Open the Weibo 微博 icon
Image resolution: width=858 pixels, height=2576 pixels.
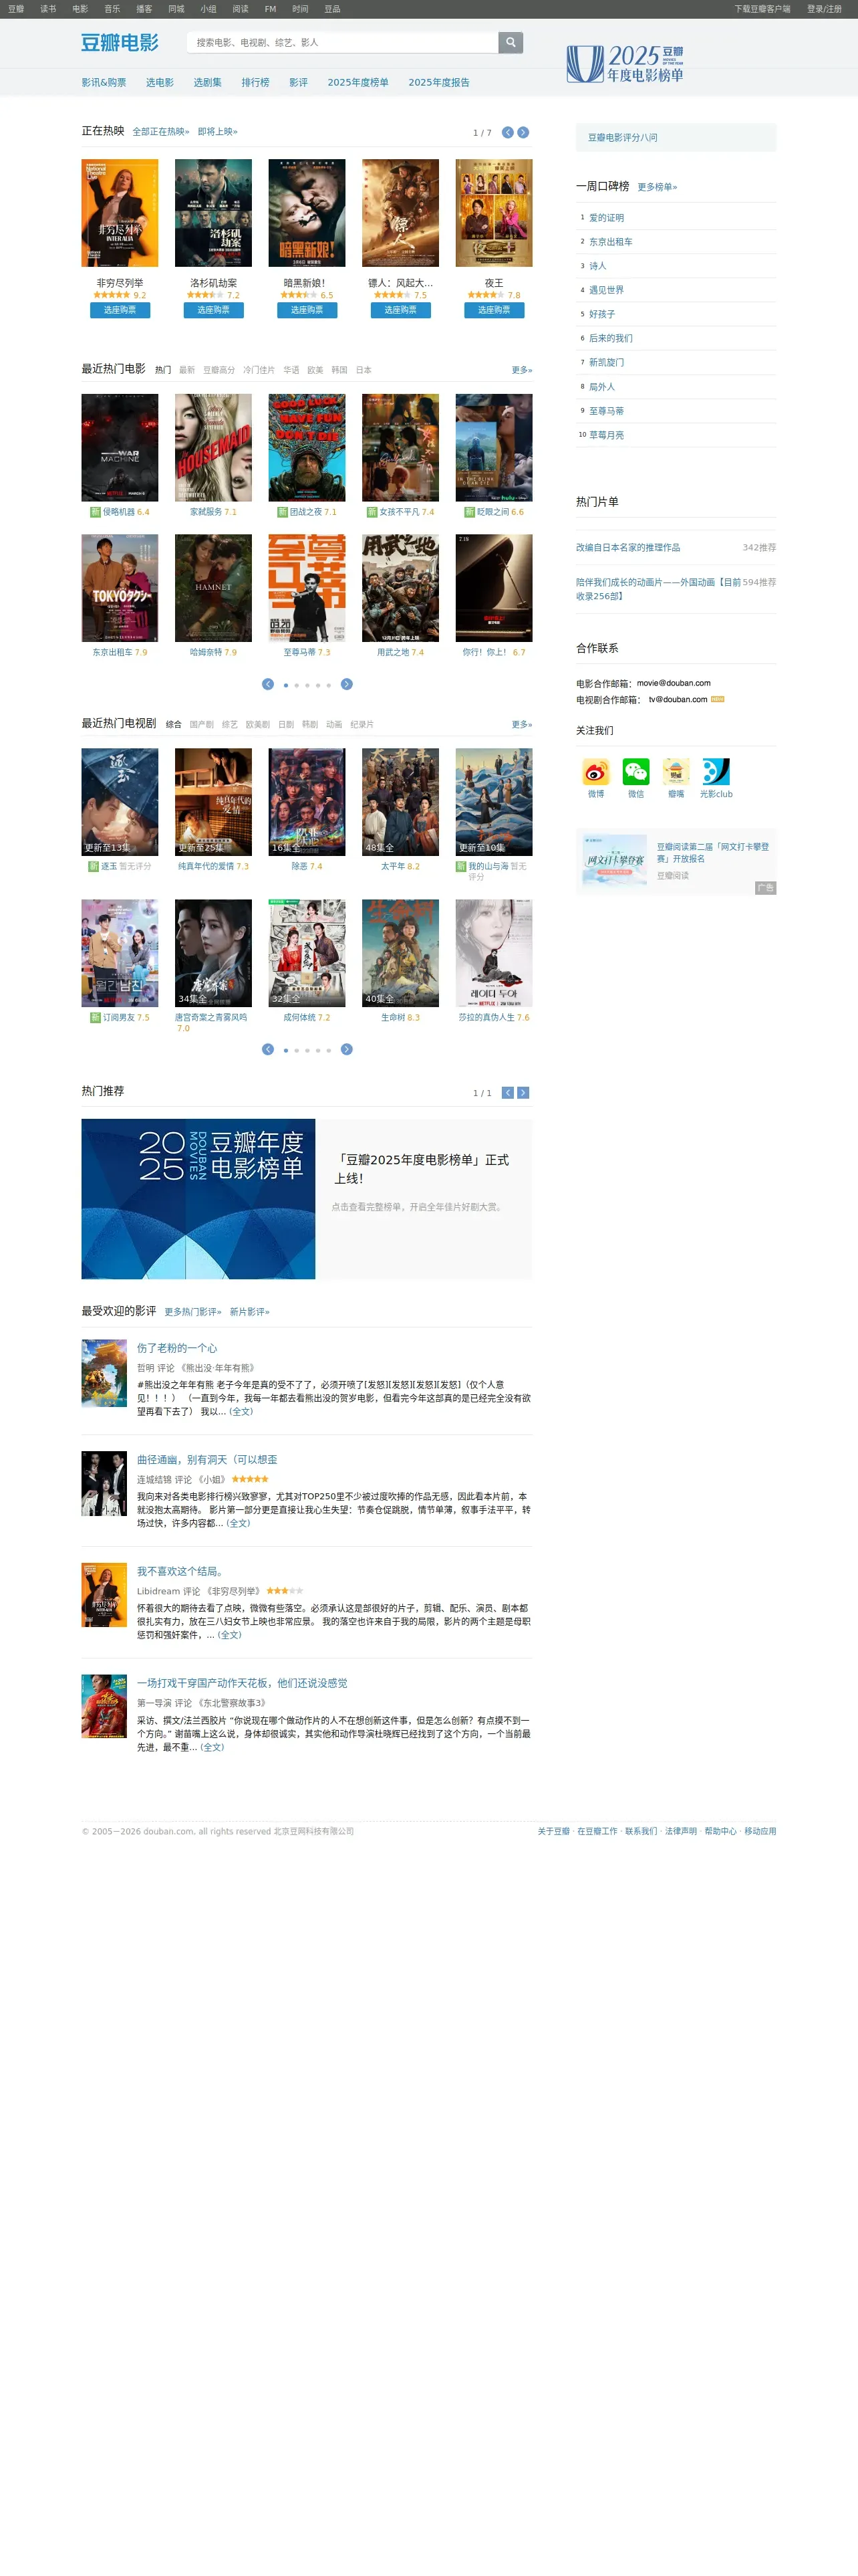(595, 772)
